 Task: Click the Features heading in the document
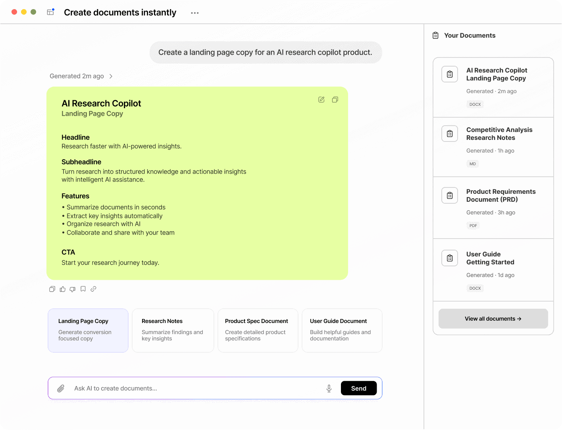75,196
